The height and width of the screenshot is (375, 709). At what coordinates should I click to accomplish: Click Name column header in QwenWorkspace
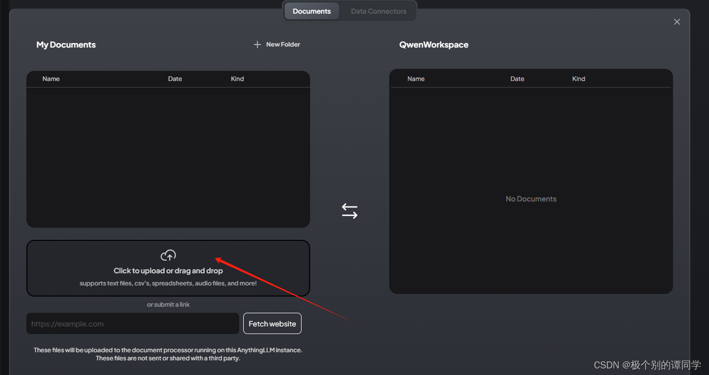(x=416, y=79)
